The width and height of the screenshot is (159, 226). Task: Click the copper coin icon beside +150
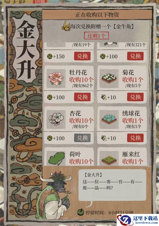point(50,56)
